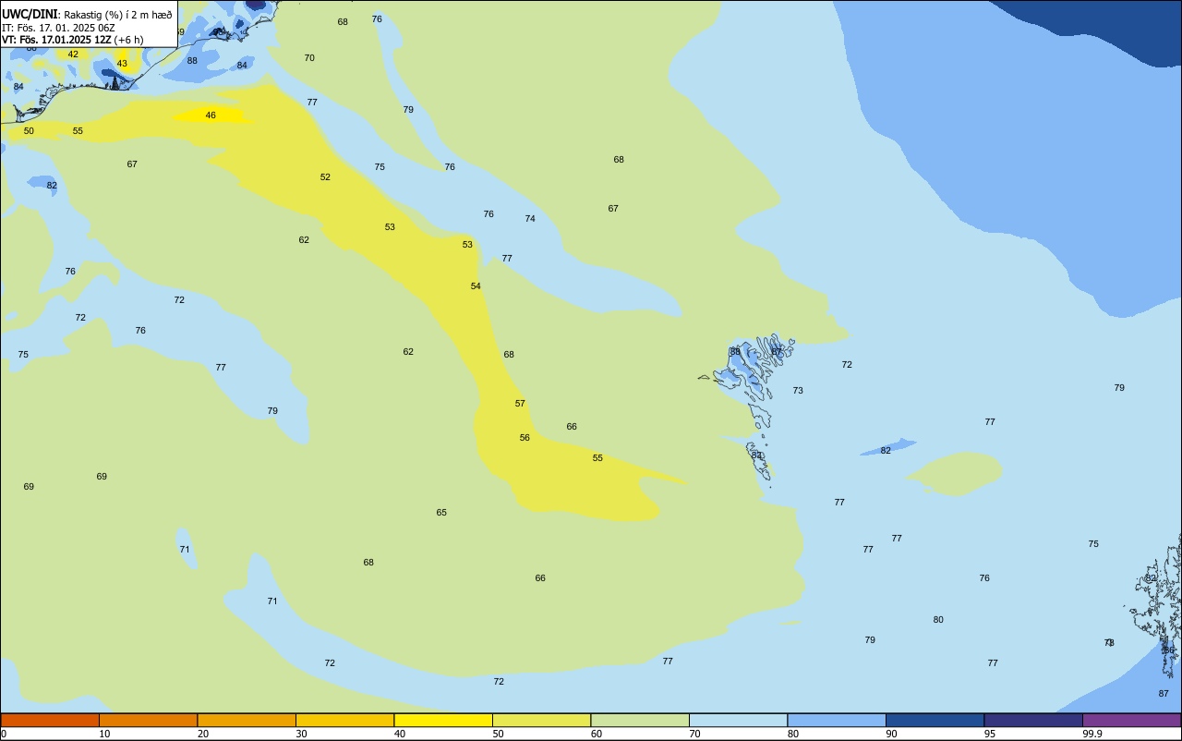Click the amber 30–40 legend swatch
Screen dimensions: 1182x741
pos(344,720)
